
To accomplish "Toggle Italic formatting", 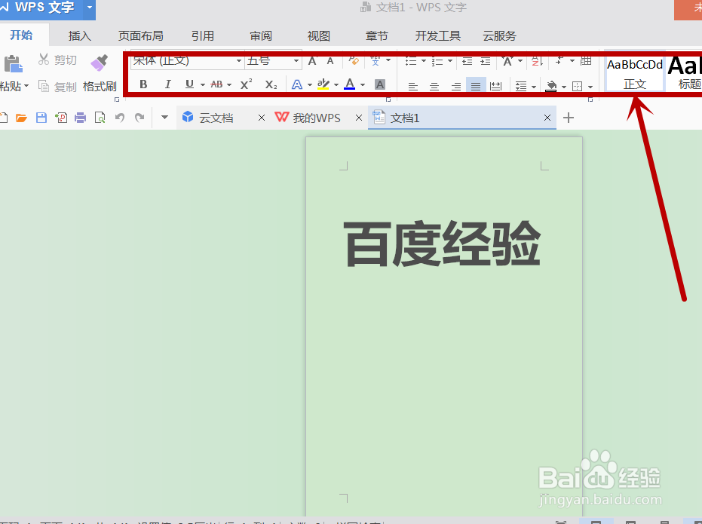I will click(x=167, y=84).
